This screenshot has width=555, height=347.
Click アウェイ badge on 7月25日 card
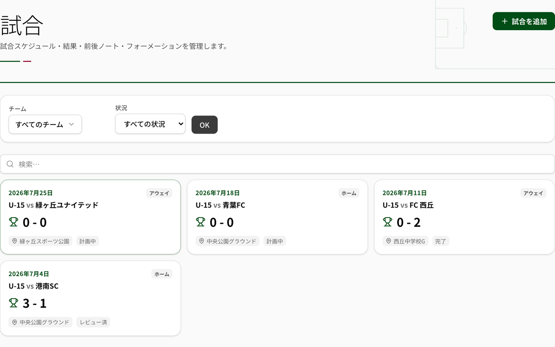click(x=159, y=193)
